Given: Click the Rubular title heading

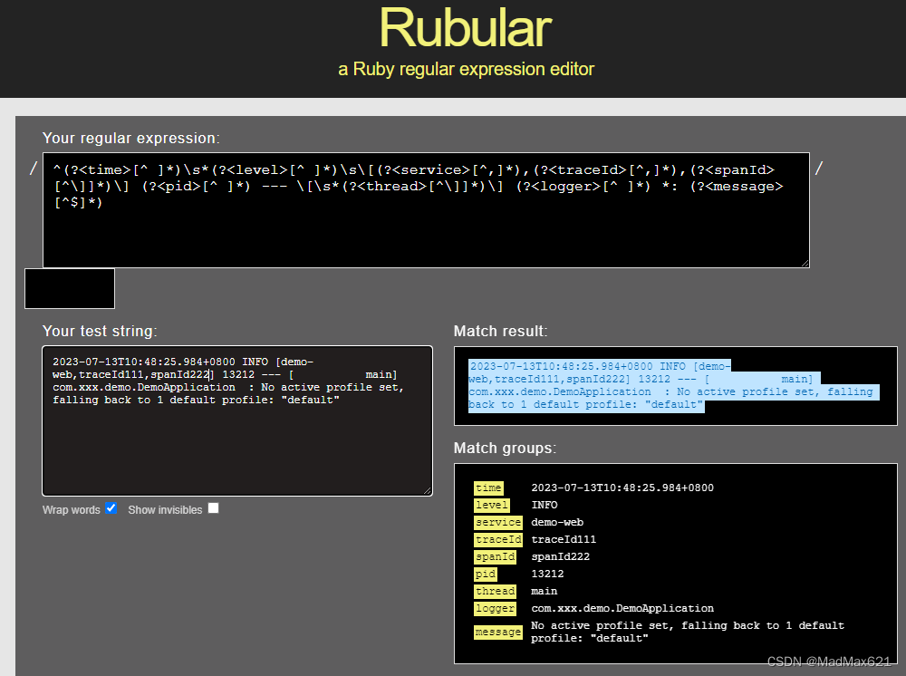Looking at the screenshot, I should point(466,28).
